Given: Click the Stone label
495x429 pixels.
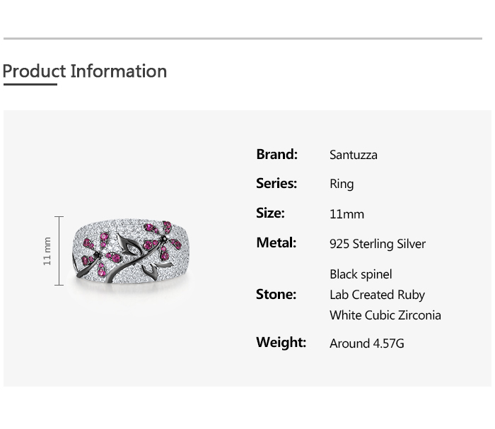Looking at the screenshot, I should tap(276, 294).
